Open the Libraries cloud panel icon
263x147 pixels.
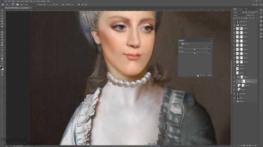point(261,21)
